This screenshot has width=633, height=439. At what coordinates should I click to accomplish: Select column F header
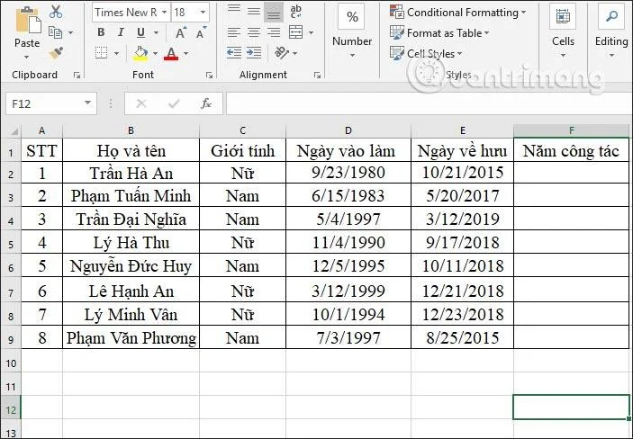pyautogui.click(x=571, y=130)
